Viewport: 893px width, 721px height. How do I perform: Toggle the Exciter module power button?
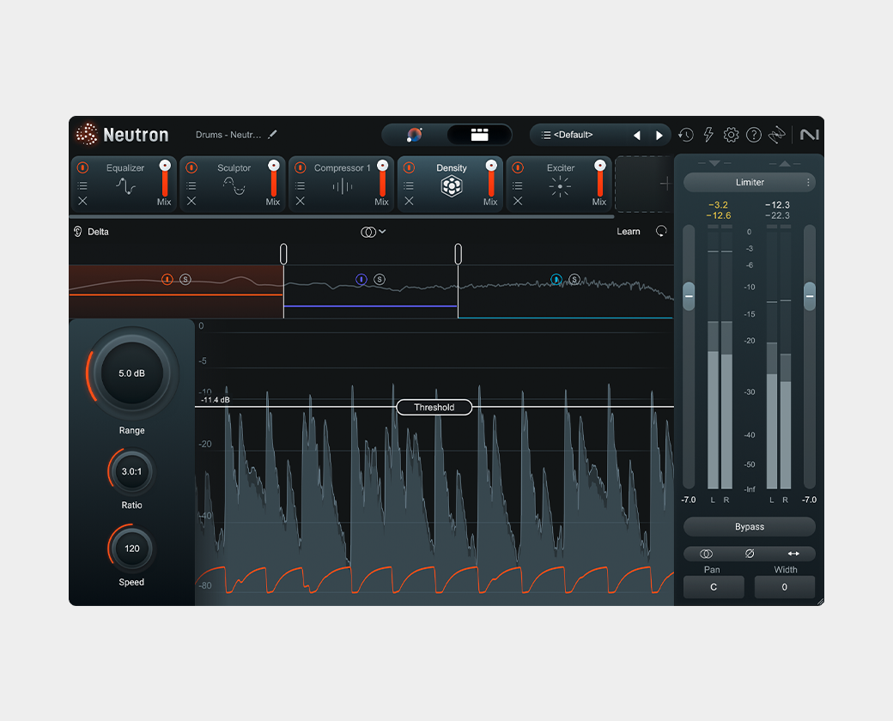(x=518, y=167)
